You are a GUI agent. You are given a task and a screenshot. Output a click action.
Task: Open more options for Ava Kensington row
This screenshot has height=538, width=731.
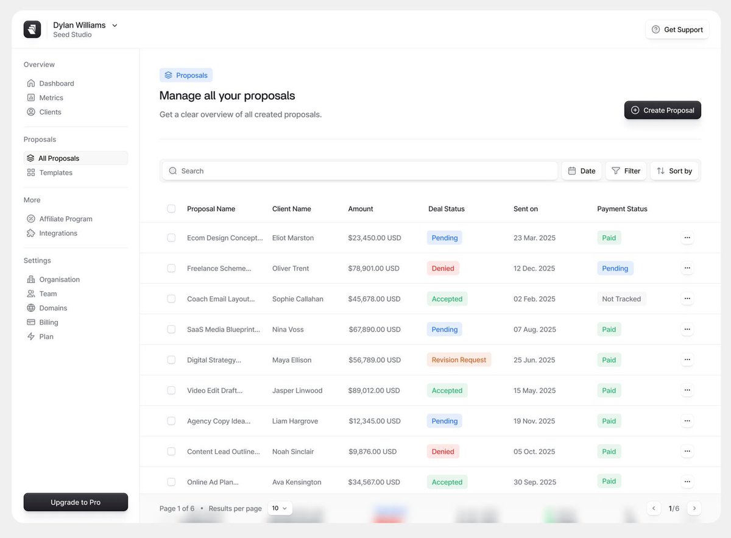click(x=687, y=482)
